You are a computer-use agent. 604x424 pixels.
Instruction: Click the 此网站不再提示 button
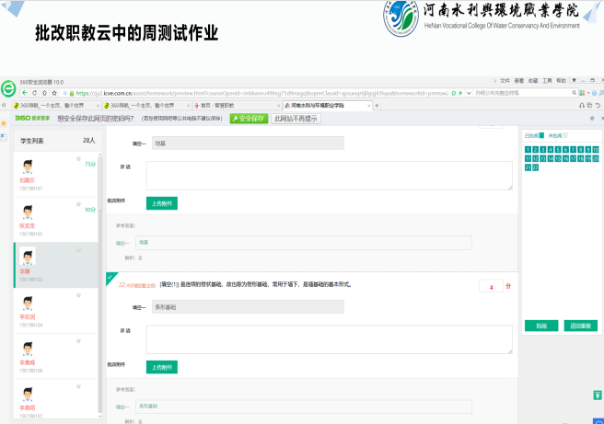(296, 119)
